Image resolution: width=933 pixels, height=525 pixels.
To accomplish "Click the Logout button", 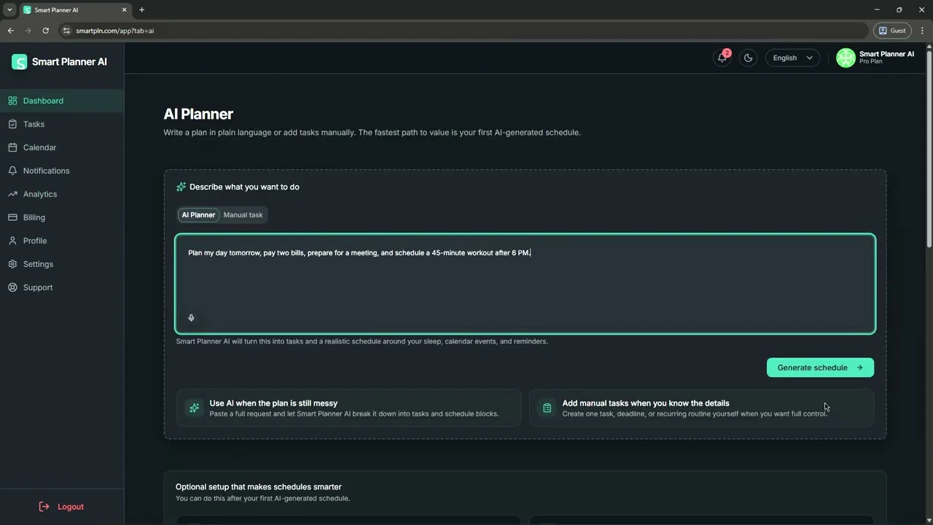I will click(61, 507).
